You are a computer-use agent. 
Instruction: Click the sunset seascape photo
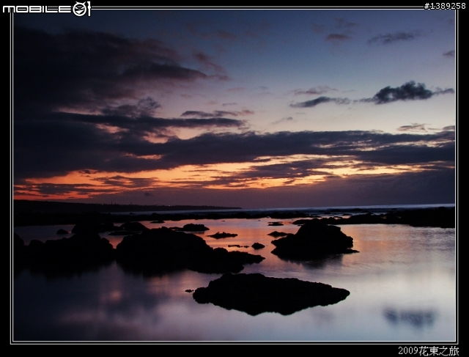[x=234, y=176]
